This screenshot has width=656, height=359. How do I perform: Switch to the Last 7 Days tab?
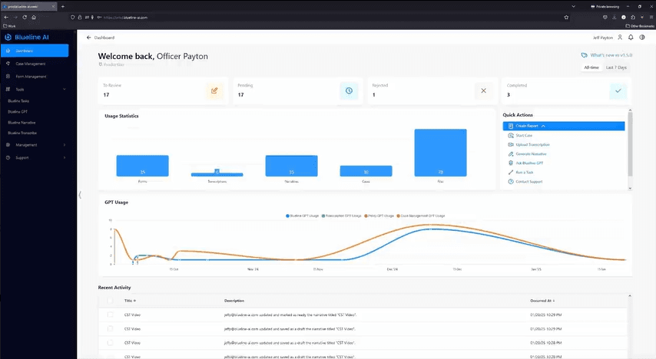coord(616,68)
